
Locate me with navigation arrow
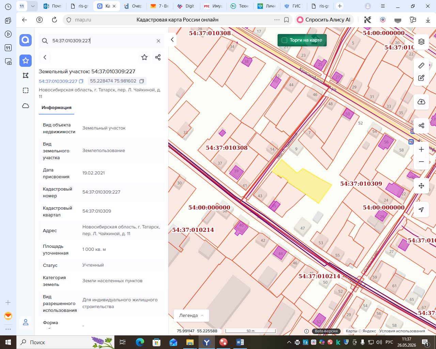click(x=421, y=210)
